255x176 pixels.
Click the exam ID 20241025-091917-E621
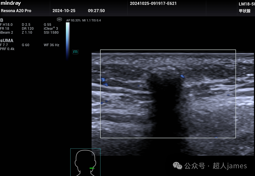click(x=153, y=4)
